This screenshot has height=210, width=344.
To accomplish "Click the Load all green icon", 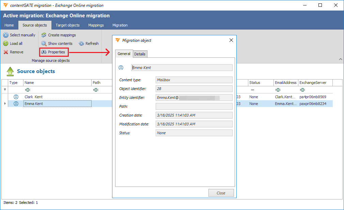I will (x=6, y=43).
